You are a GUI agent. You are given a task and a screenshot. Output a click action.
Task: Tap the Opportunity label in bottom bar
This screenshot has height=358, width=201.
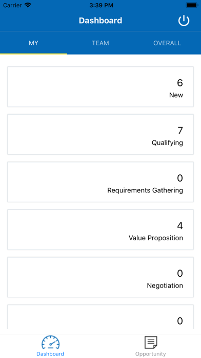click(x=151, y=354)
